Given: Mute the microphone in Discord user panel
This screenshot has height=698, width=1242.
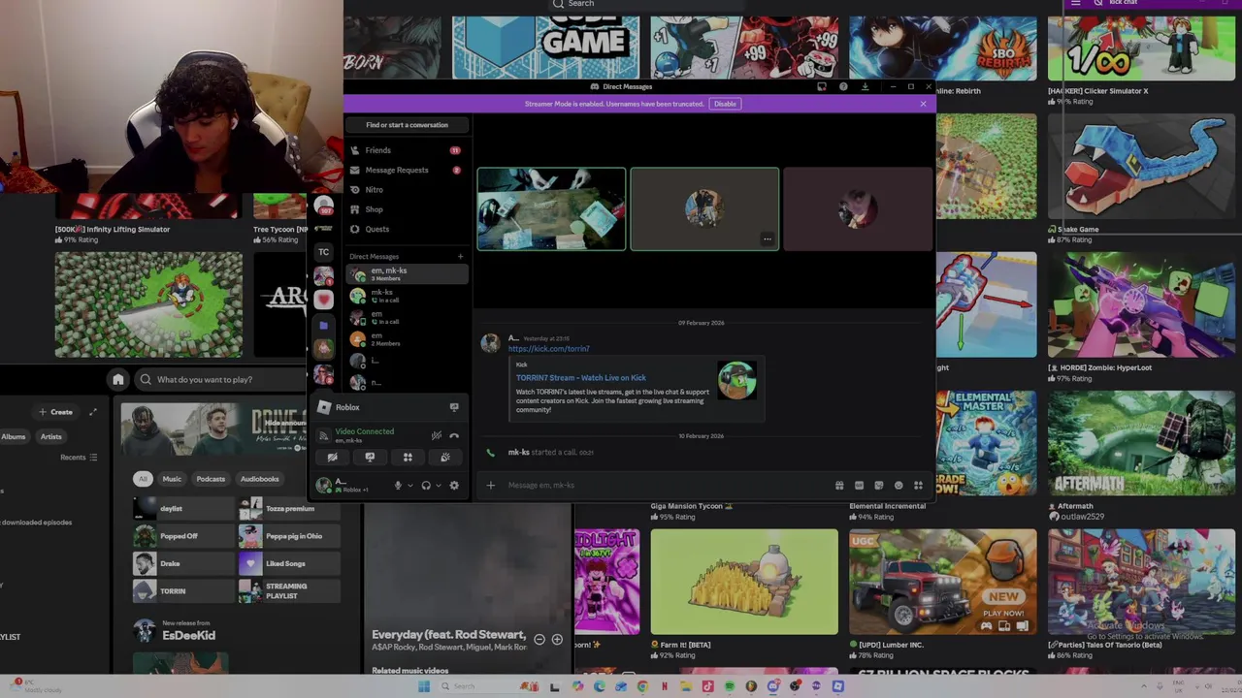Looking at the screenshot, I should point(398,486).
